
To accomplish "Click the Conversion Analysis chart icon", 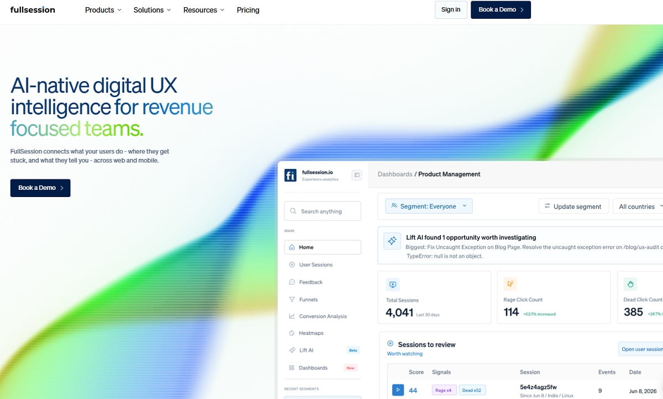I will click(x=292, y=316).
